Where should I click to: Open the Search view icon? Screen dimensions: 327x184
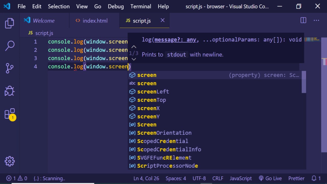pyautogui.click(x=9, y=46)
